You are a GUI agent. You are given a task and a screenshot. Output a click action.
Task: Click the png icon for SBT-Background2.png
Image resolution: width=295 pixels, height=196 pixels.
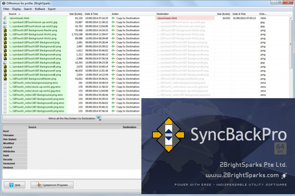(x=5, y=47)
